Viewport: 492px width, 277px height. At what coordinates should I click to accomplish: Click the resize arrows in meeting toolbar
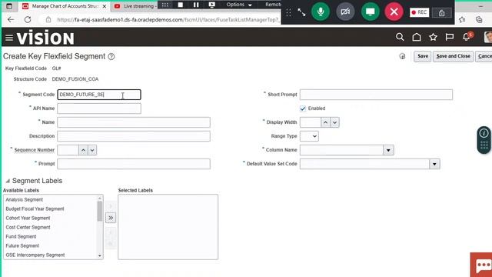(x=301, y=12)
